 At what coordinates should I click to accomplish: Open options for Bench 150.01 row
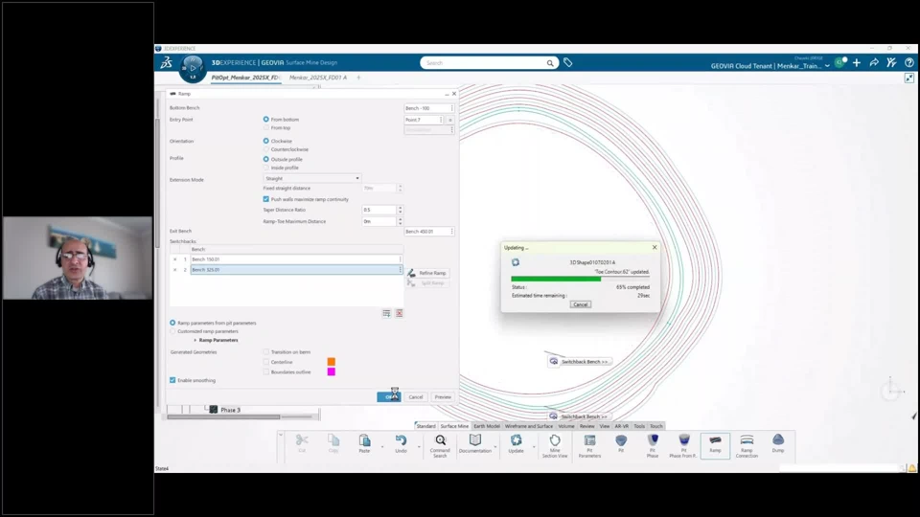[x=401, y=259]
